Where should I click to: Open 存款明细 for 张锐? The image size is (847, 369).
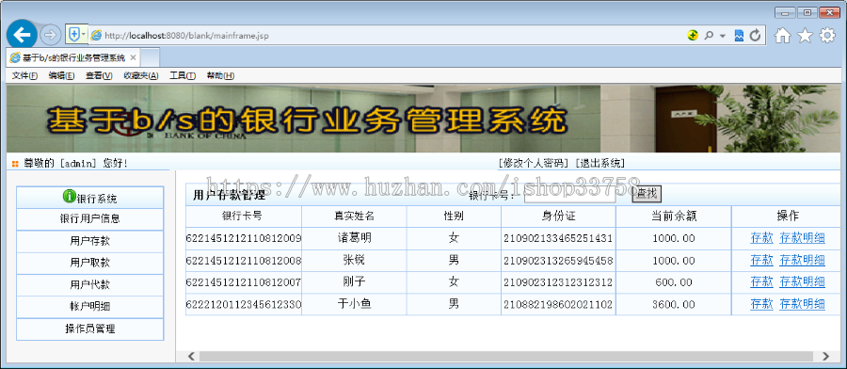coord(802,260)
